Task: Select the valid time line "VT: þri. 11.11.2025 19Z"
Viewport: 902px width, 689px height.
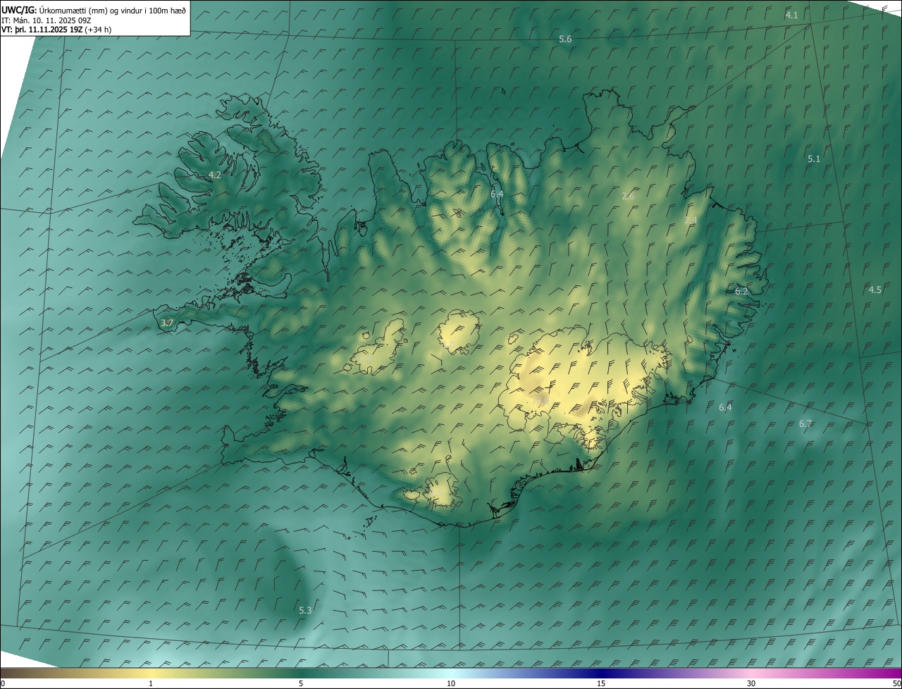Action: coord(42,30)
